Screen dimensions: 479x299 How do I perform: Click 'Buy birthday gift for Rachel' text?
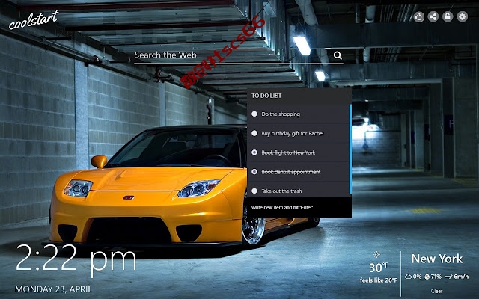pos(293,133)
